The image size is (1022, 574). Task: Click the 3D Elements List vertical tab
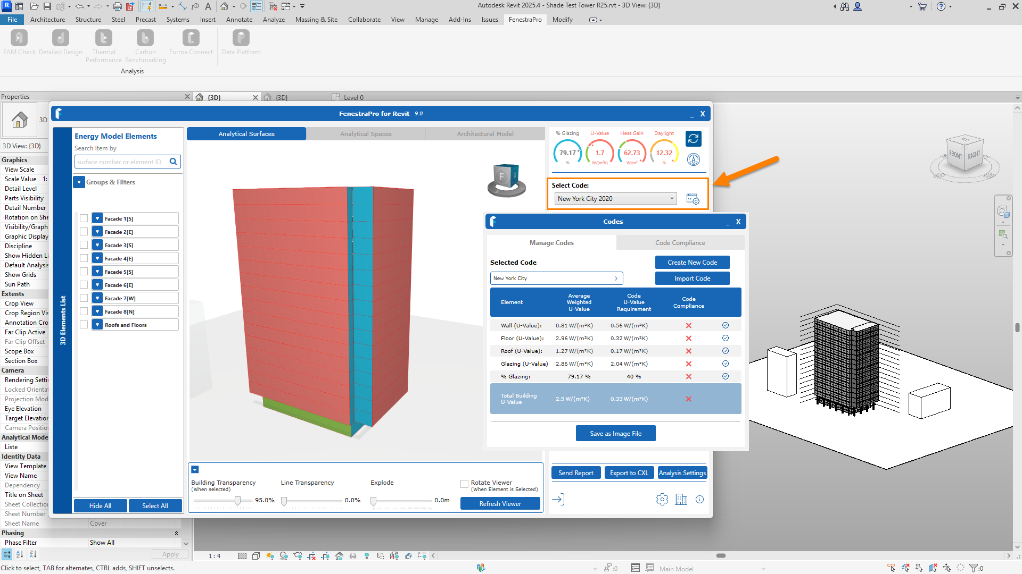pos(63,320)
